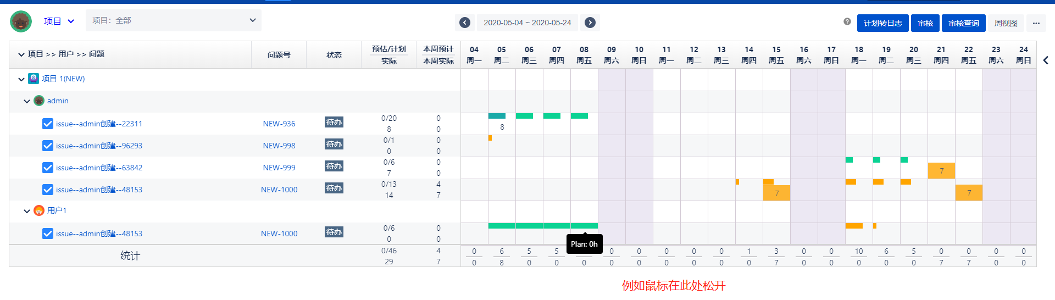1055x300 pixels.
Task: Uncheck the checkbox for issue 22311
Action: (x=48, y=124)
